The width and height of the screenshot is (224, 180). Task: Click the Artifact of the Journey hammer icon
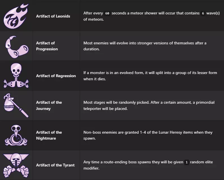pyautogui.click(x=16, y=105)
